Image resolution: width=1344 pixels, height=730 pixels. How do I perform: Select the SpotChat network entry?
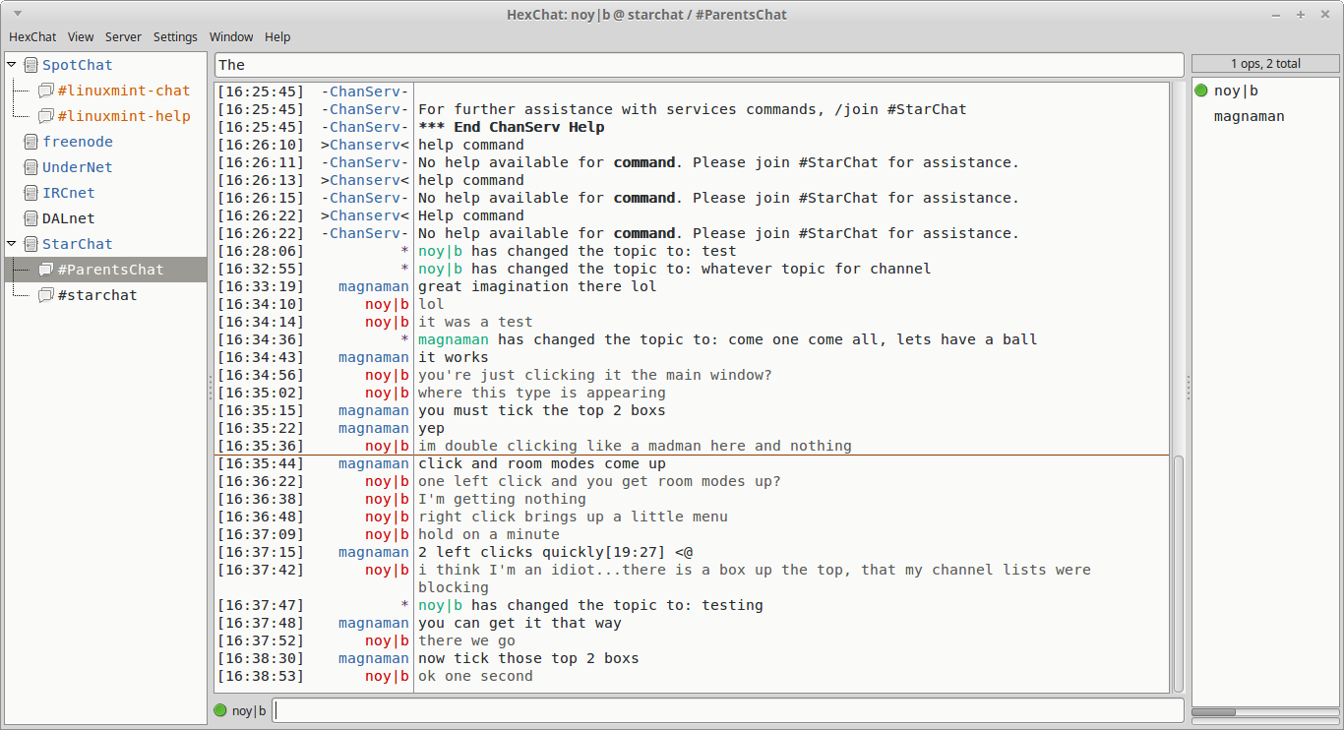[78, 65]
